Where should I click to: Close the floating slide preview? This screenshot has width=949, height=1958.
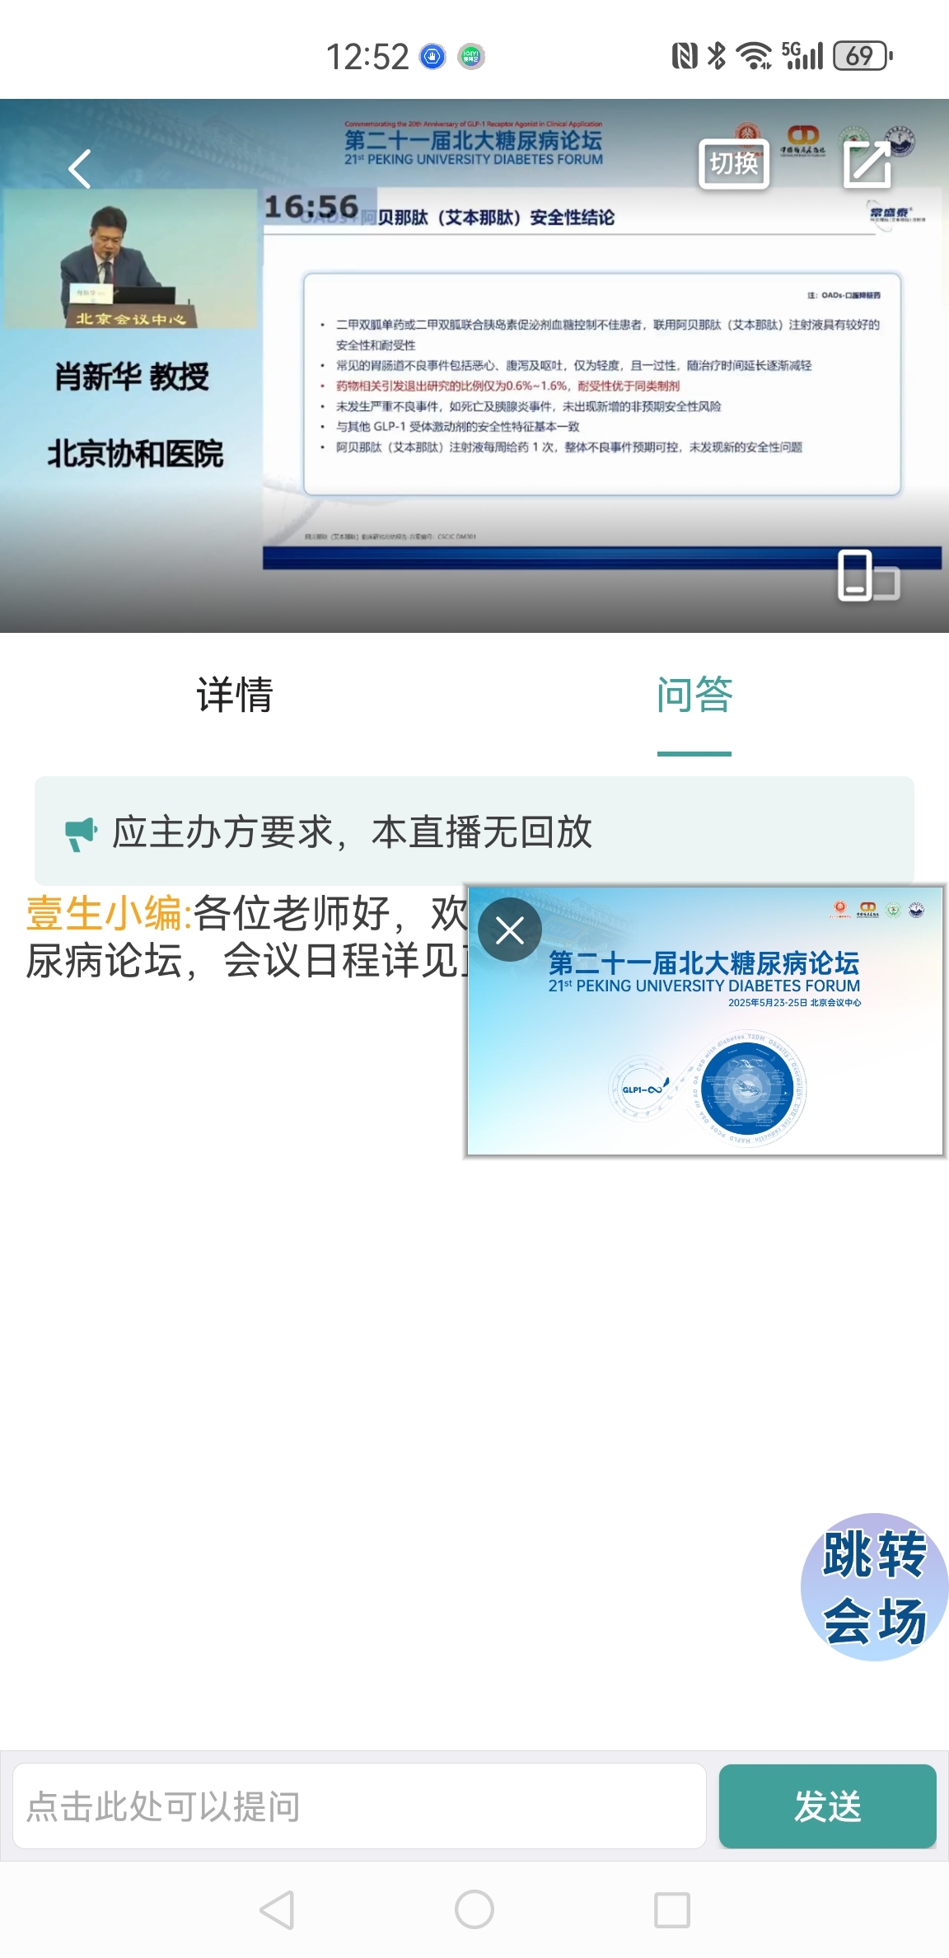click(510, 930)
